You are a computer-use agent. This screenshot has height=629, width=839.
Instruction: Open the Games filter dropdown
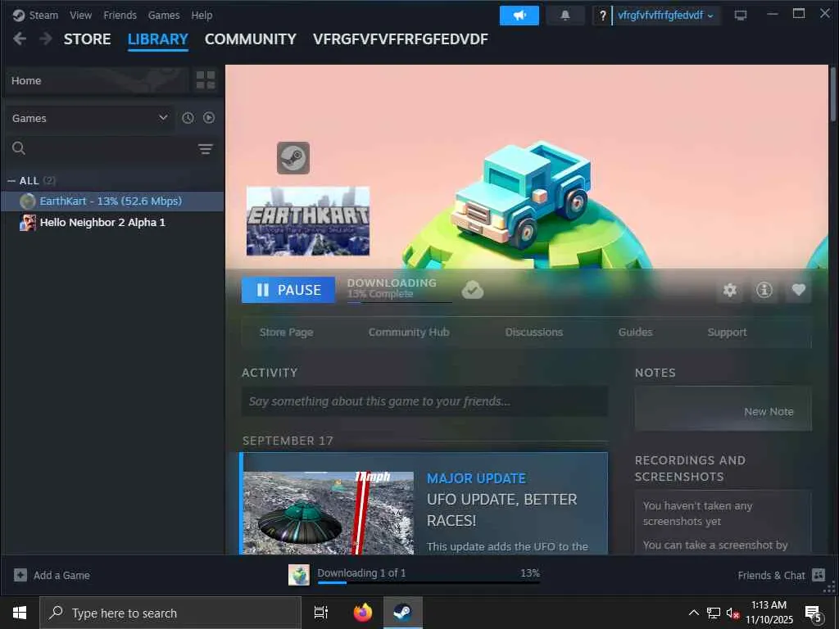[x=90, y=118]
